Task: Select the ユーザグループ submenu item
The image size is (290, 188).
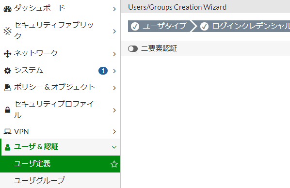Action: [x=60, y=180]
